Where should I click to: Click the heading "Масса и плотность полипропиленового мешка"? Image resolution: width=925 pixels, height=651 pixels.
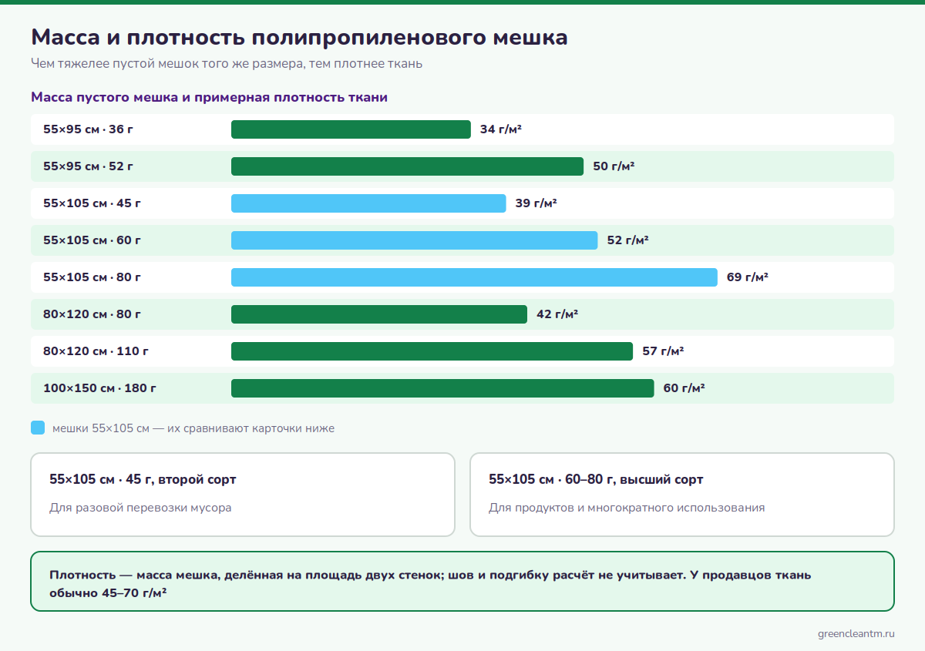pyautogui.click(x=299, y=37)
